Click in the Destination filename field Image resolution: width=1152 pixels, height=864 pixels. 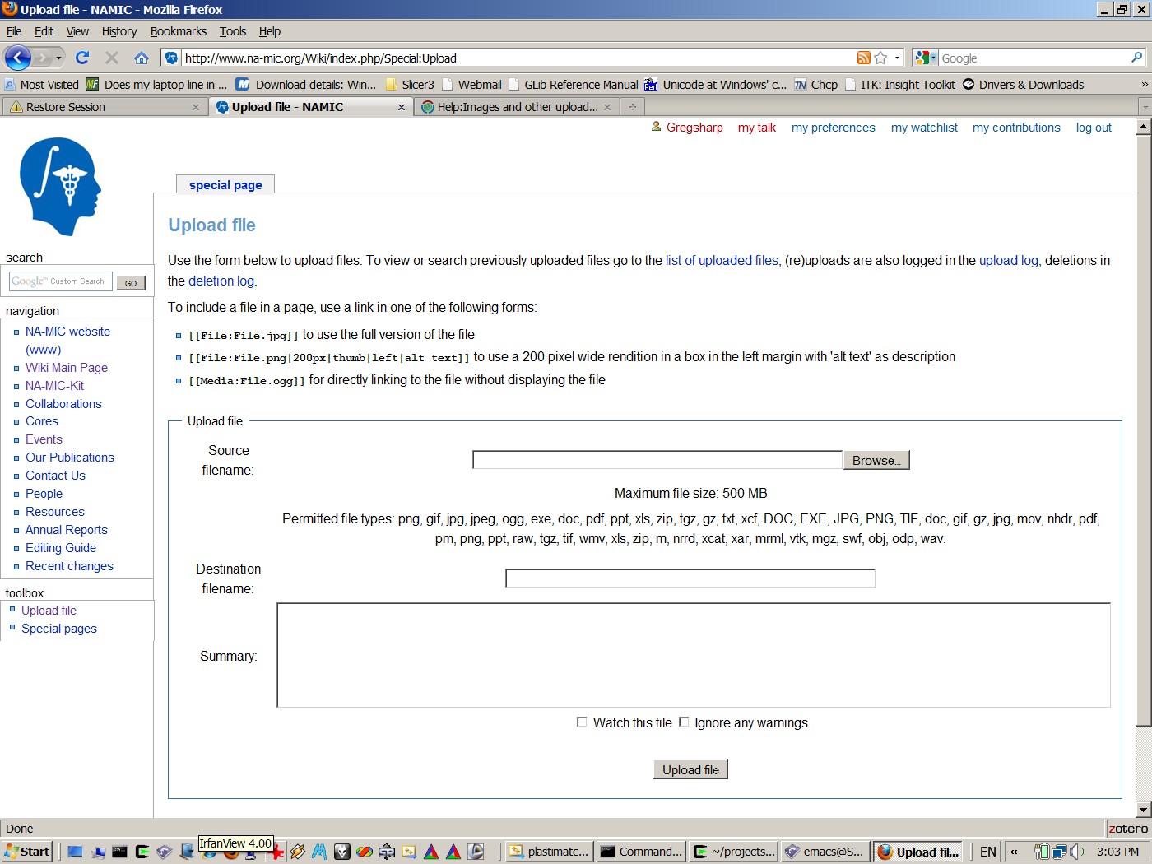(690, 578)
